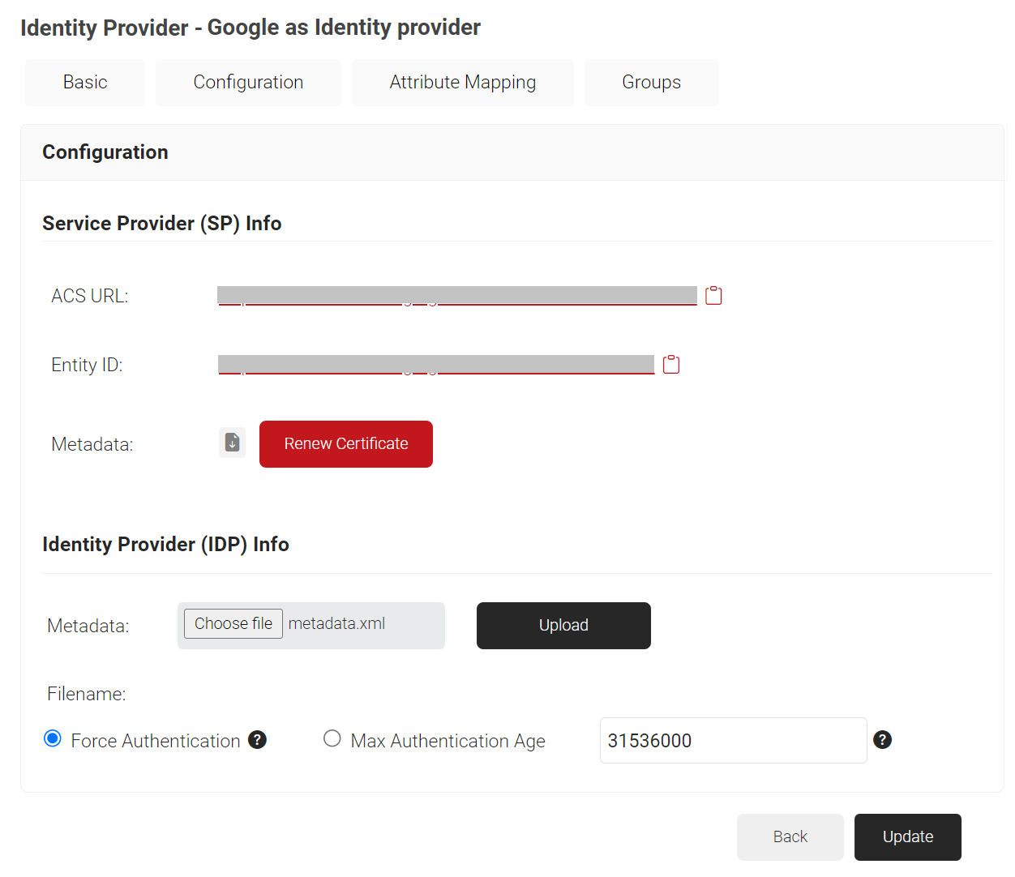The height and width of the screenshot is (877, 1015).
Task: Copy the ACS URL to clipboard
Action: 713,296
